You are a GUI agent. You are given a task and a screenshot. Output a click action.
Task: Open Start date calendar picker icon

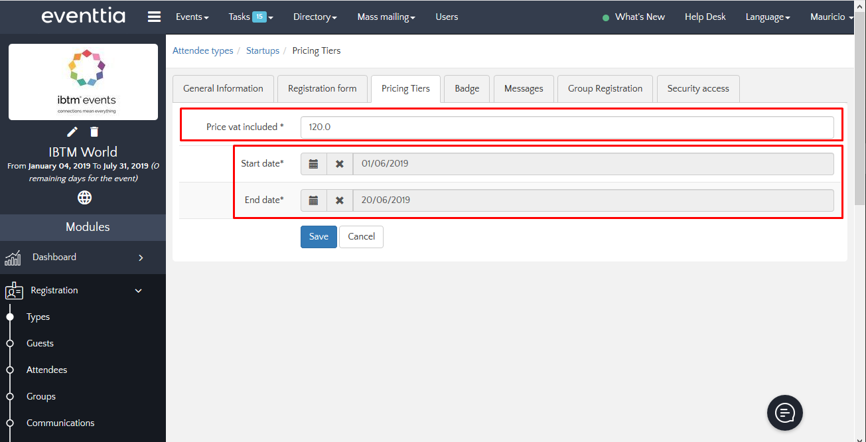(x=314, y=164)
